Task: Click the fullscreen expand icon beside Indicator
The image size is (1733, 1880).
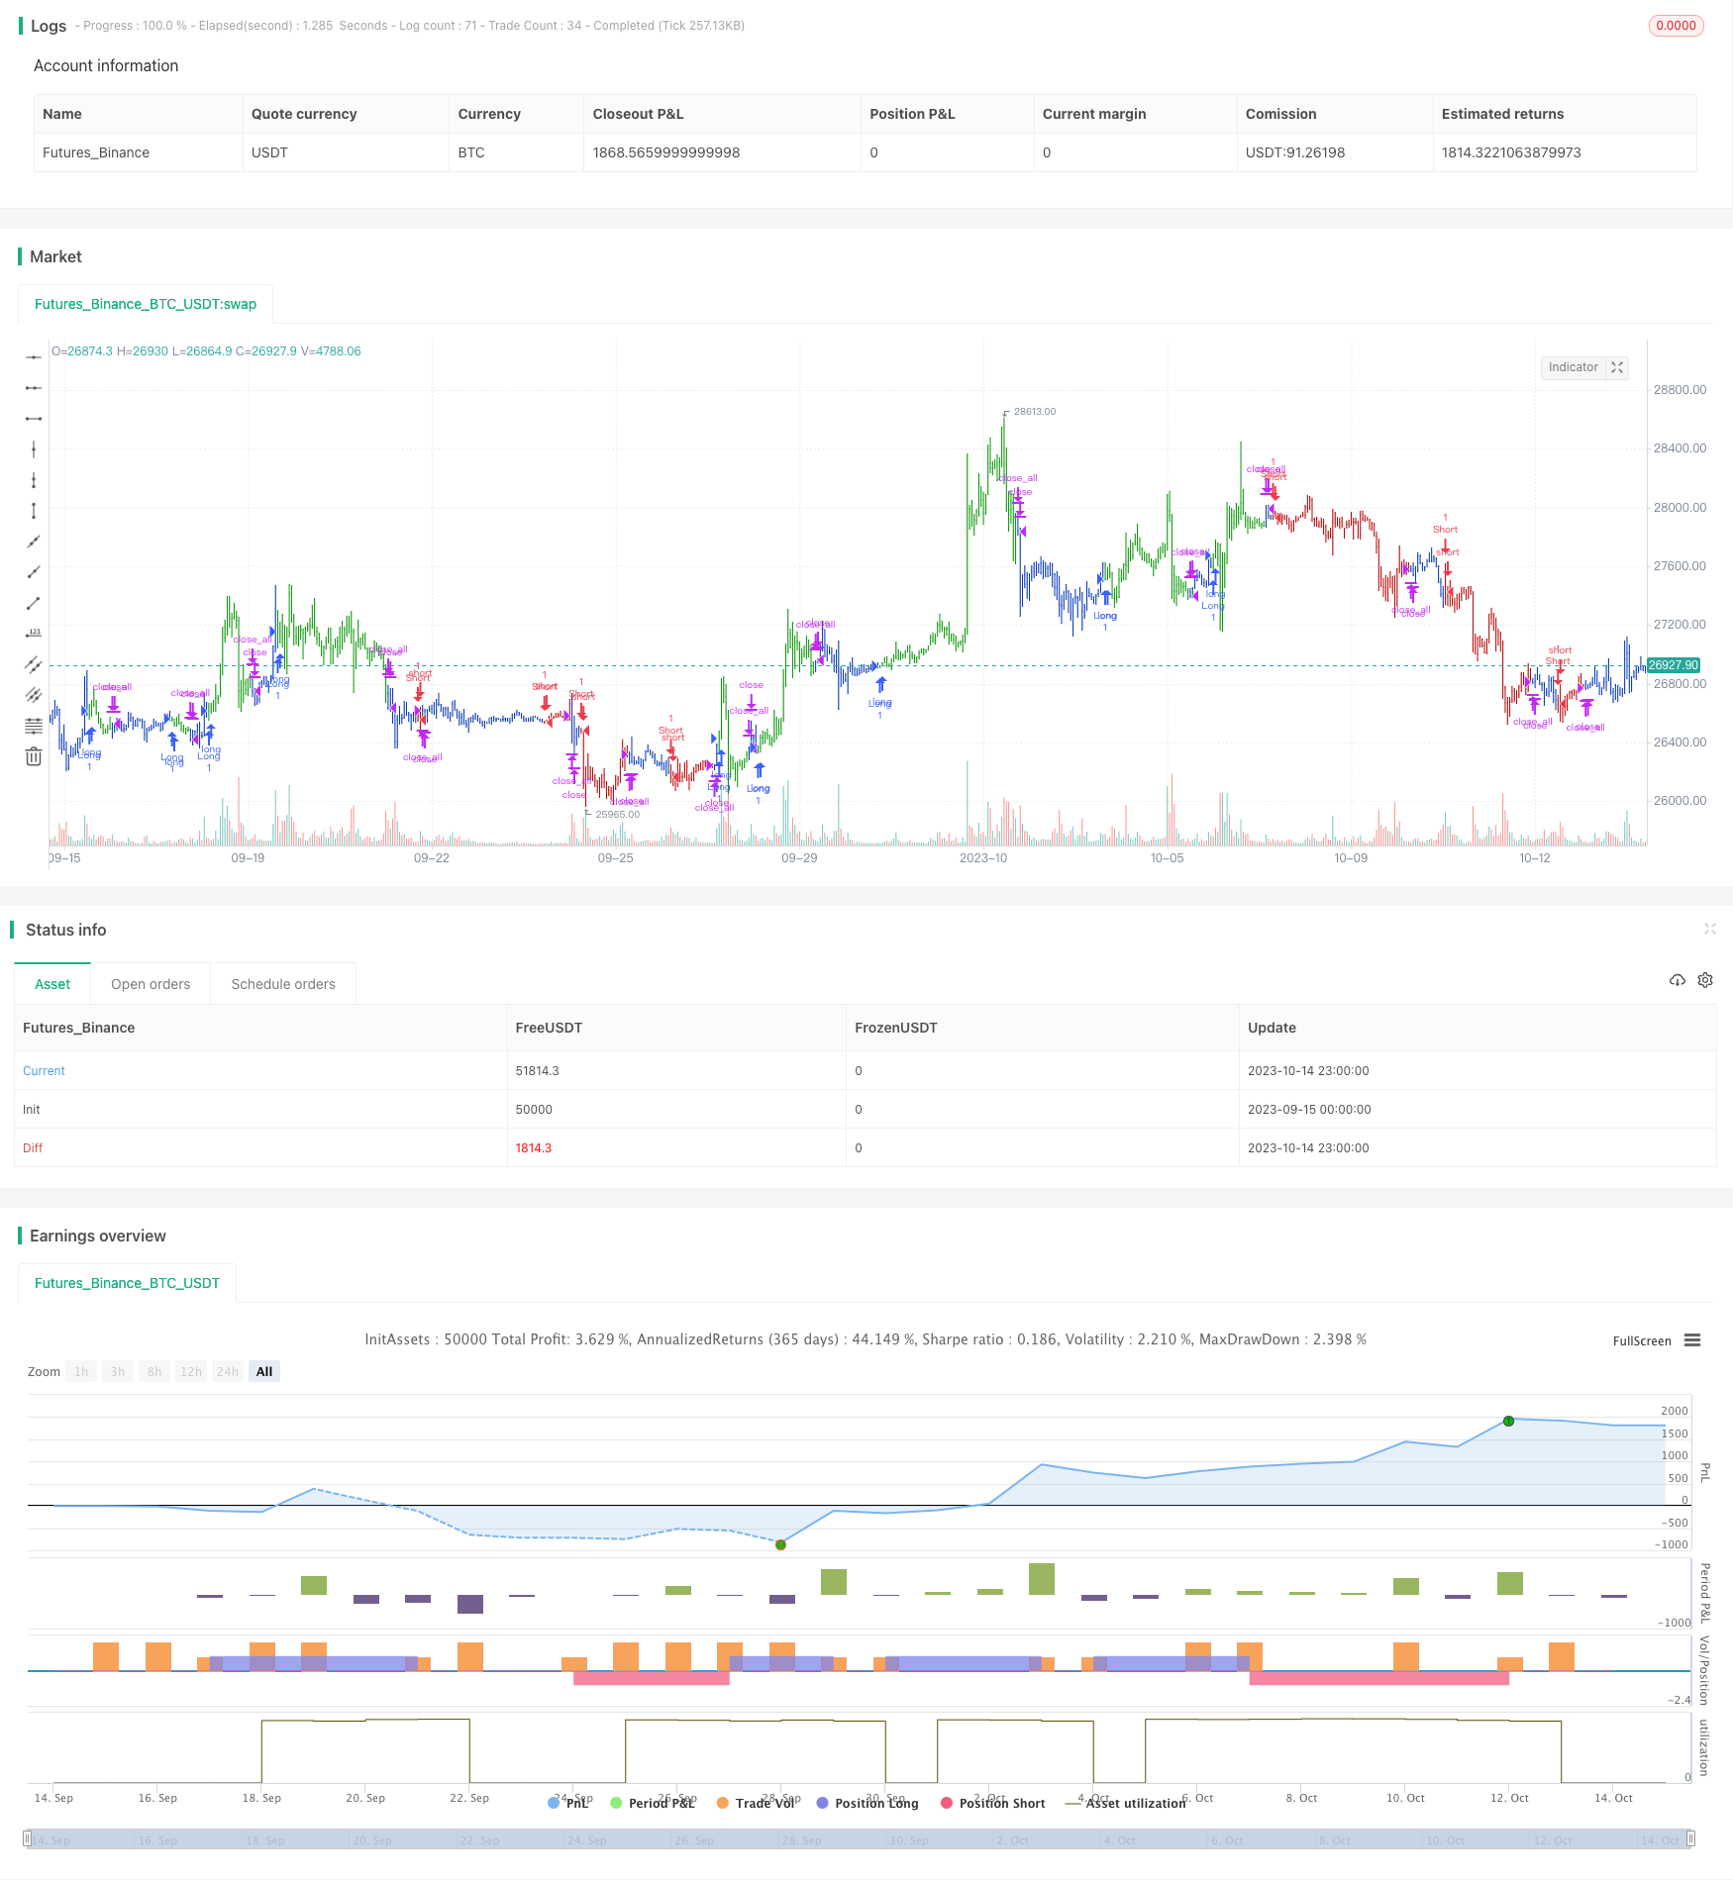Action: (1617, 367)
